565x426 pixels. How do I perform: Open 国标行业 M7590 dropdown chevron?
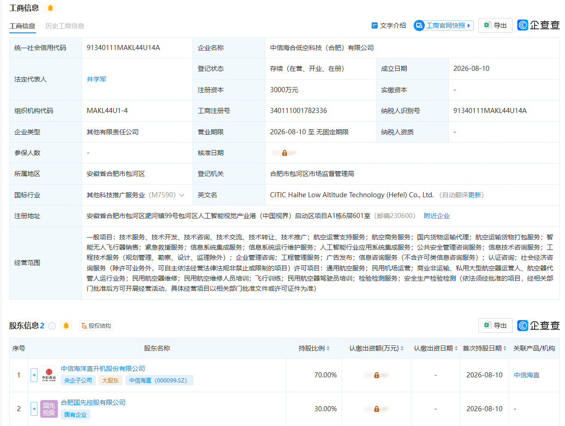click(x=182, y=195)
